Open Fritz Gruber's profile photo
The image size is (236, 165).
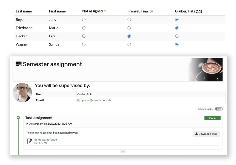tap(22, 93)
